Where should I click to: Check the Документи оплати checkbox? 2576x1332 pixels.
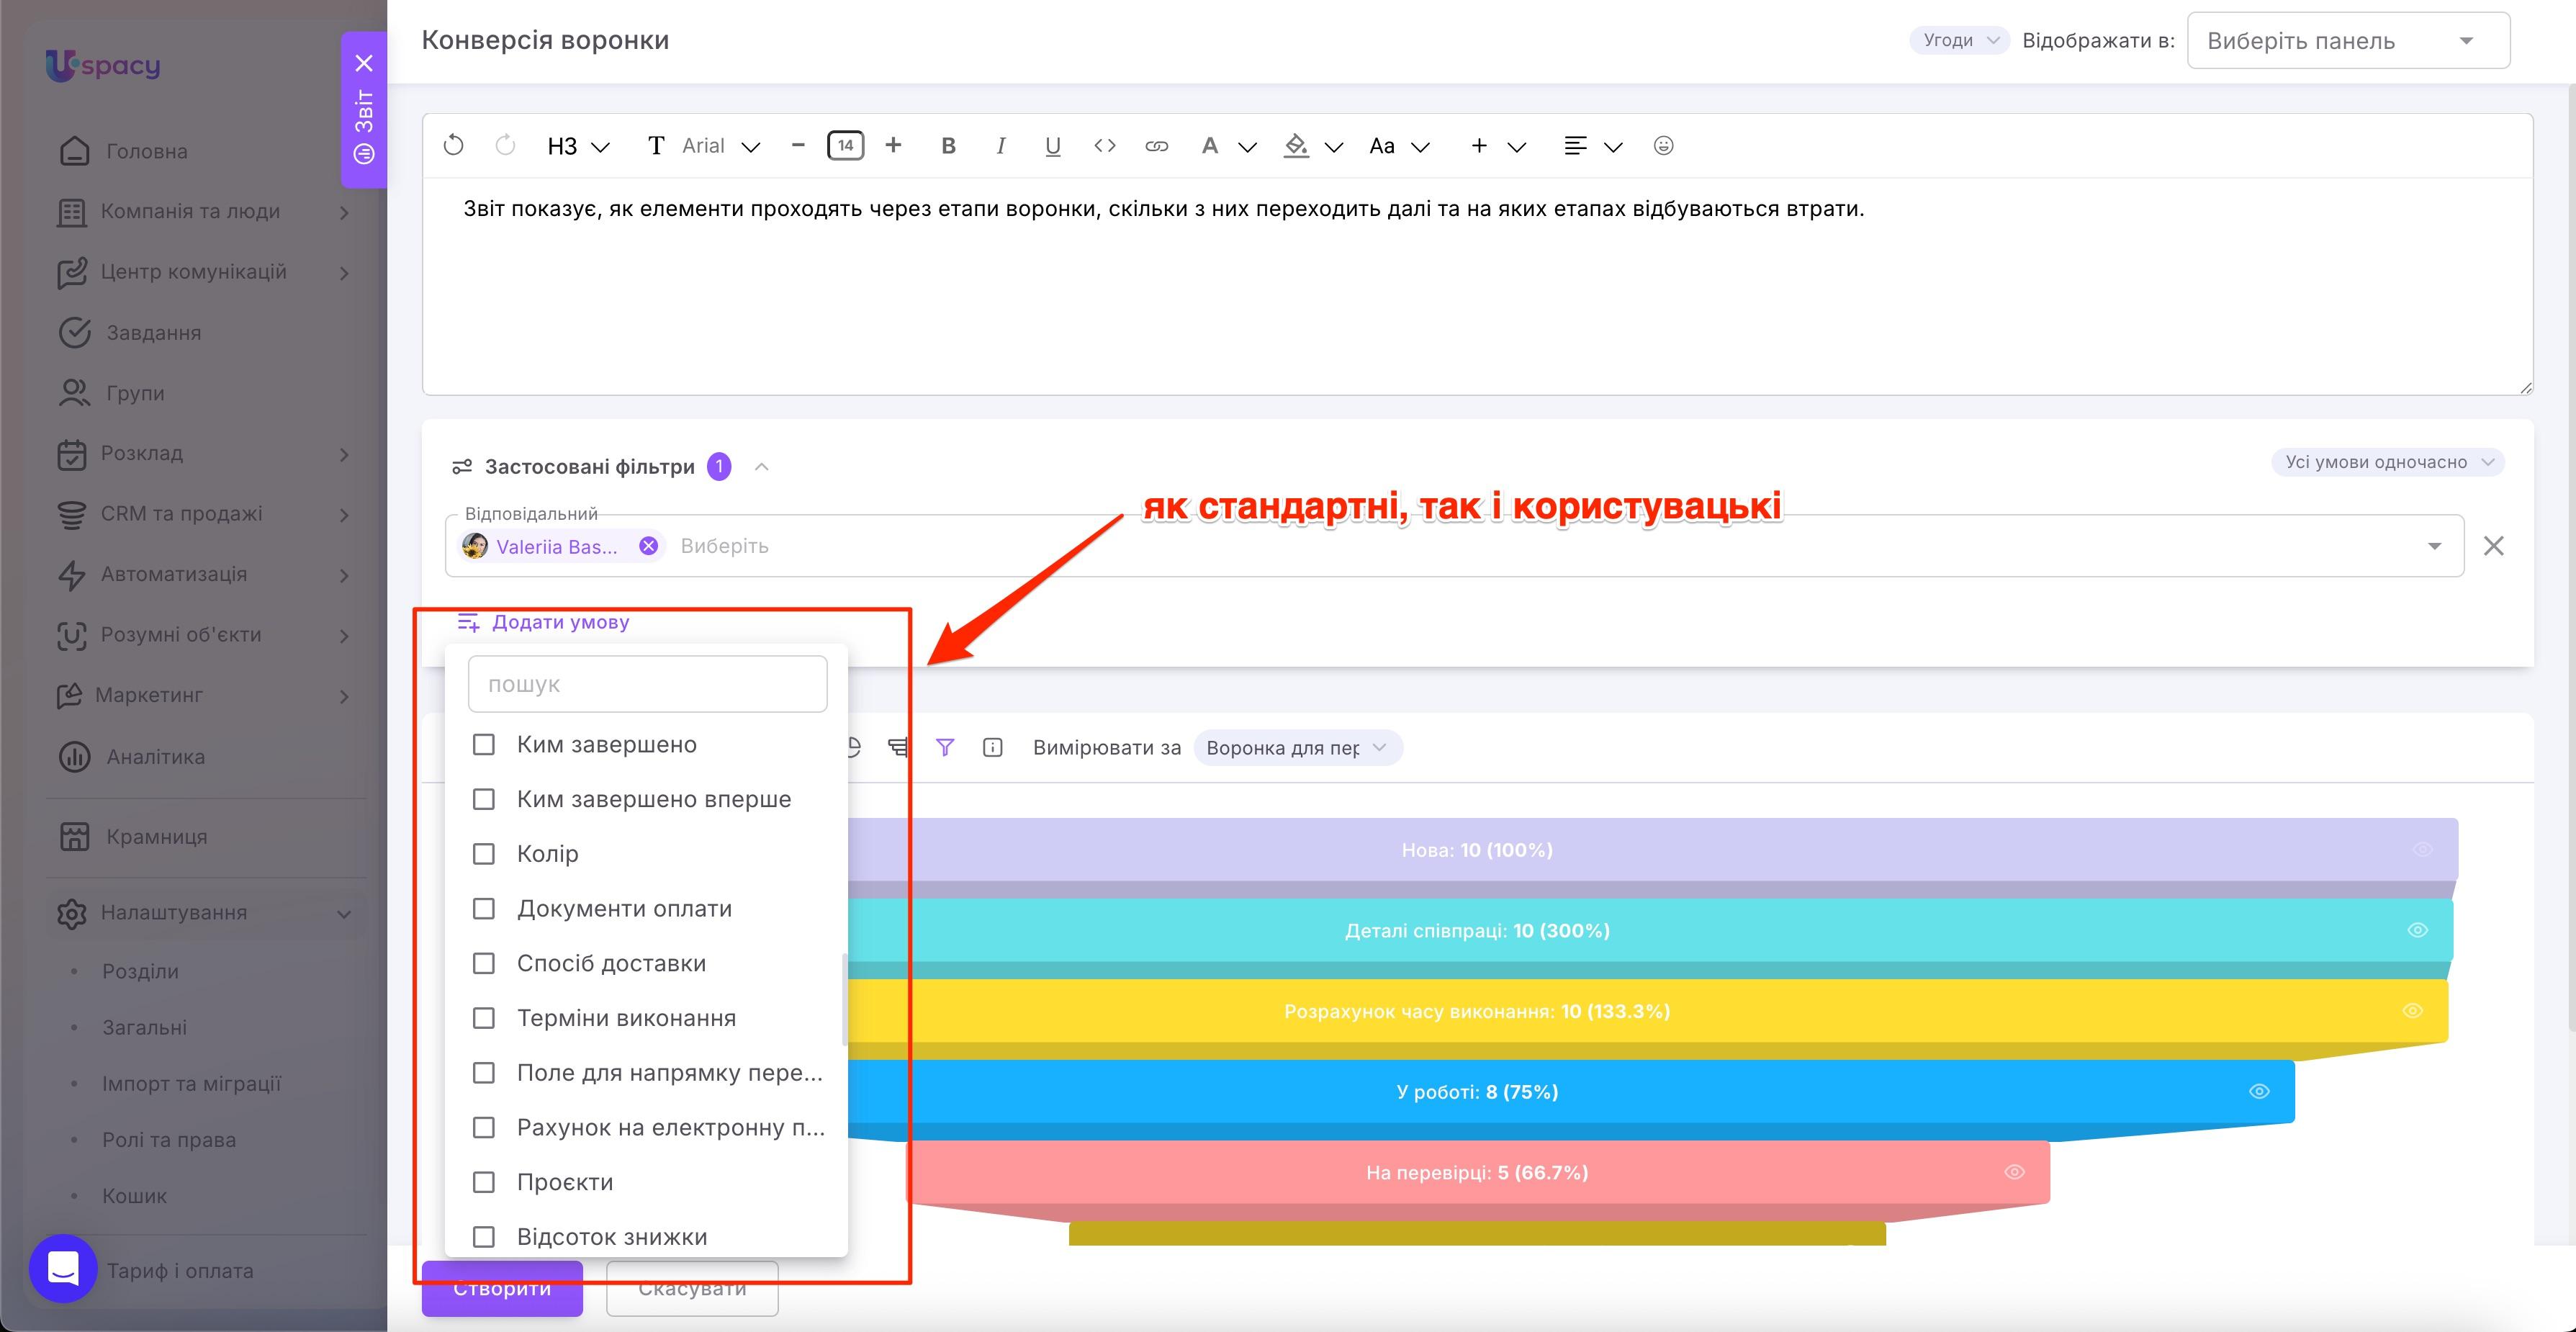click(483, 909)
